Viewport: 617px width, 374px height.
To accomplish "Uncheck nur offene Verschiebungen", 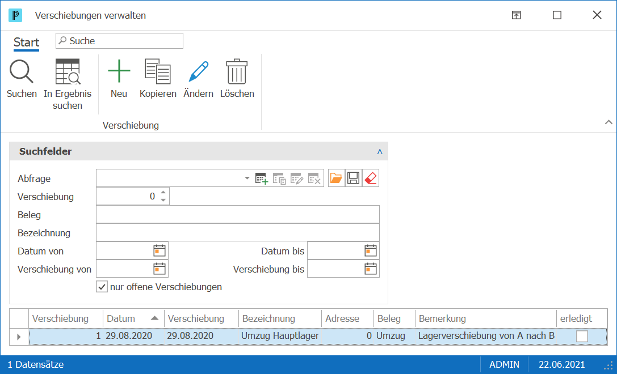I will click(x=102, y=287).
